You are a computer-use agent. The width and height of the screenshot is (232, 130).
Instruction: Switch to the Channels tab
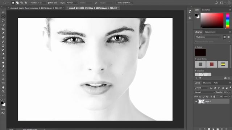tap(207, 83)
